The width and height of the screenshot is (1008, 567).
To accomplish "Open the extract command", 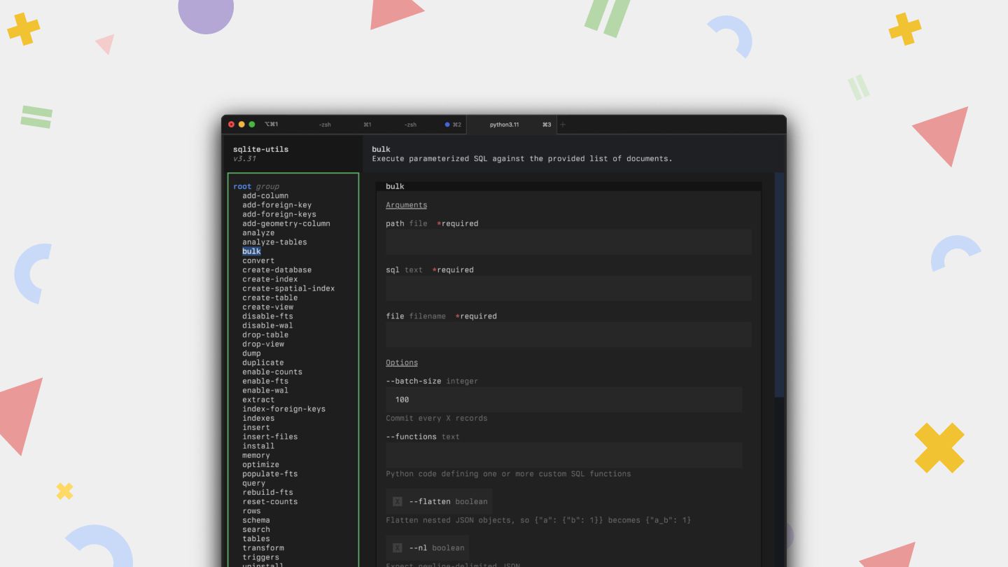I will pos(258,400).
